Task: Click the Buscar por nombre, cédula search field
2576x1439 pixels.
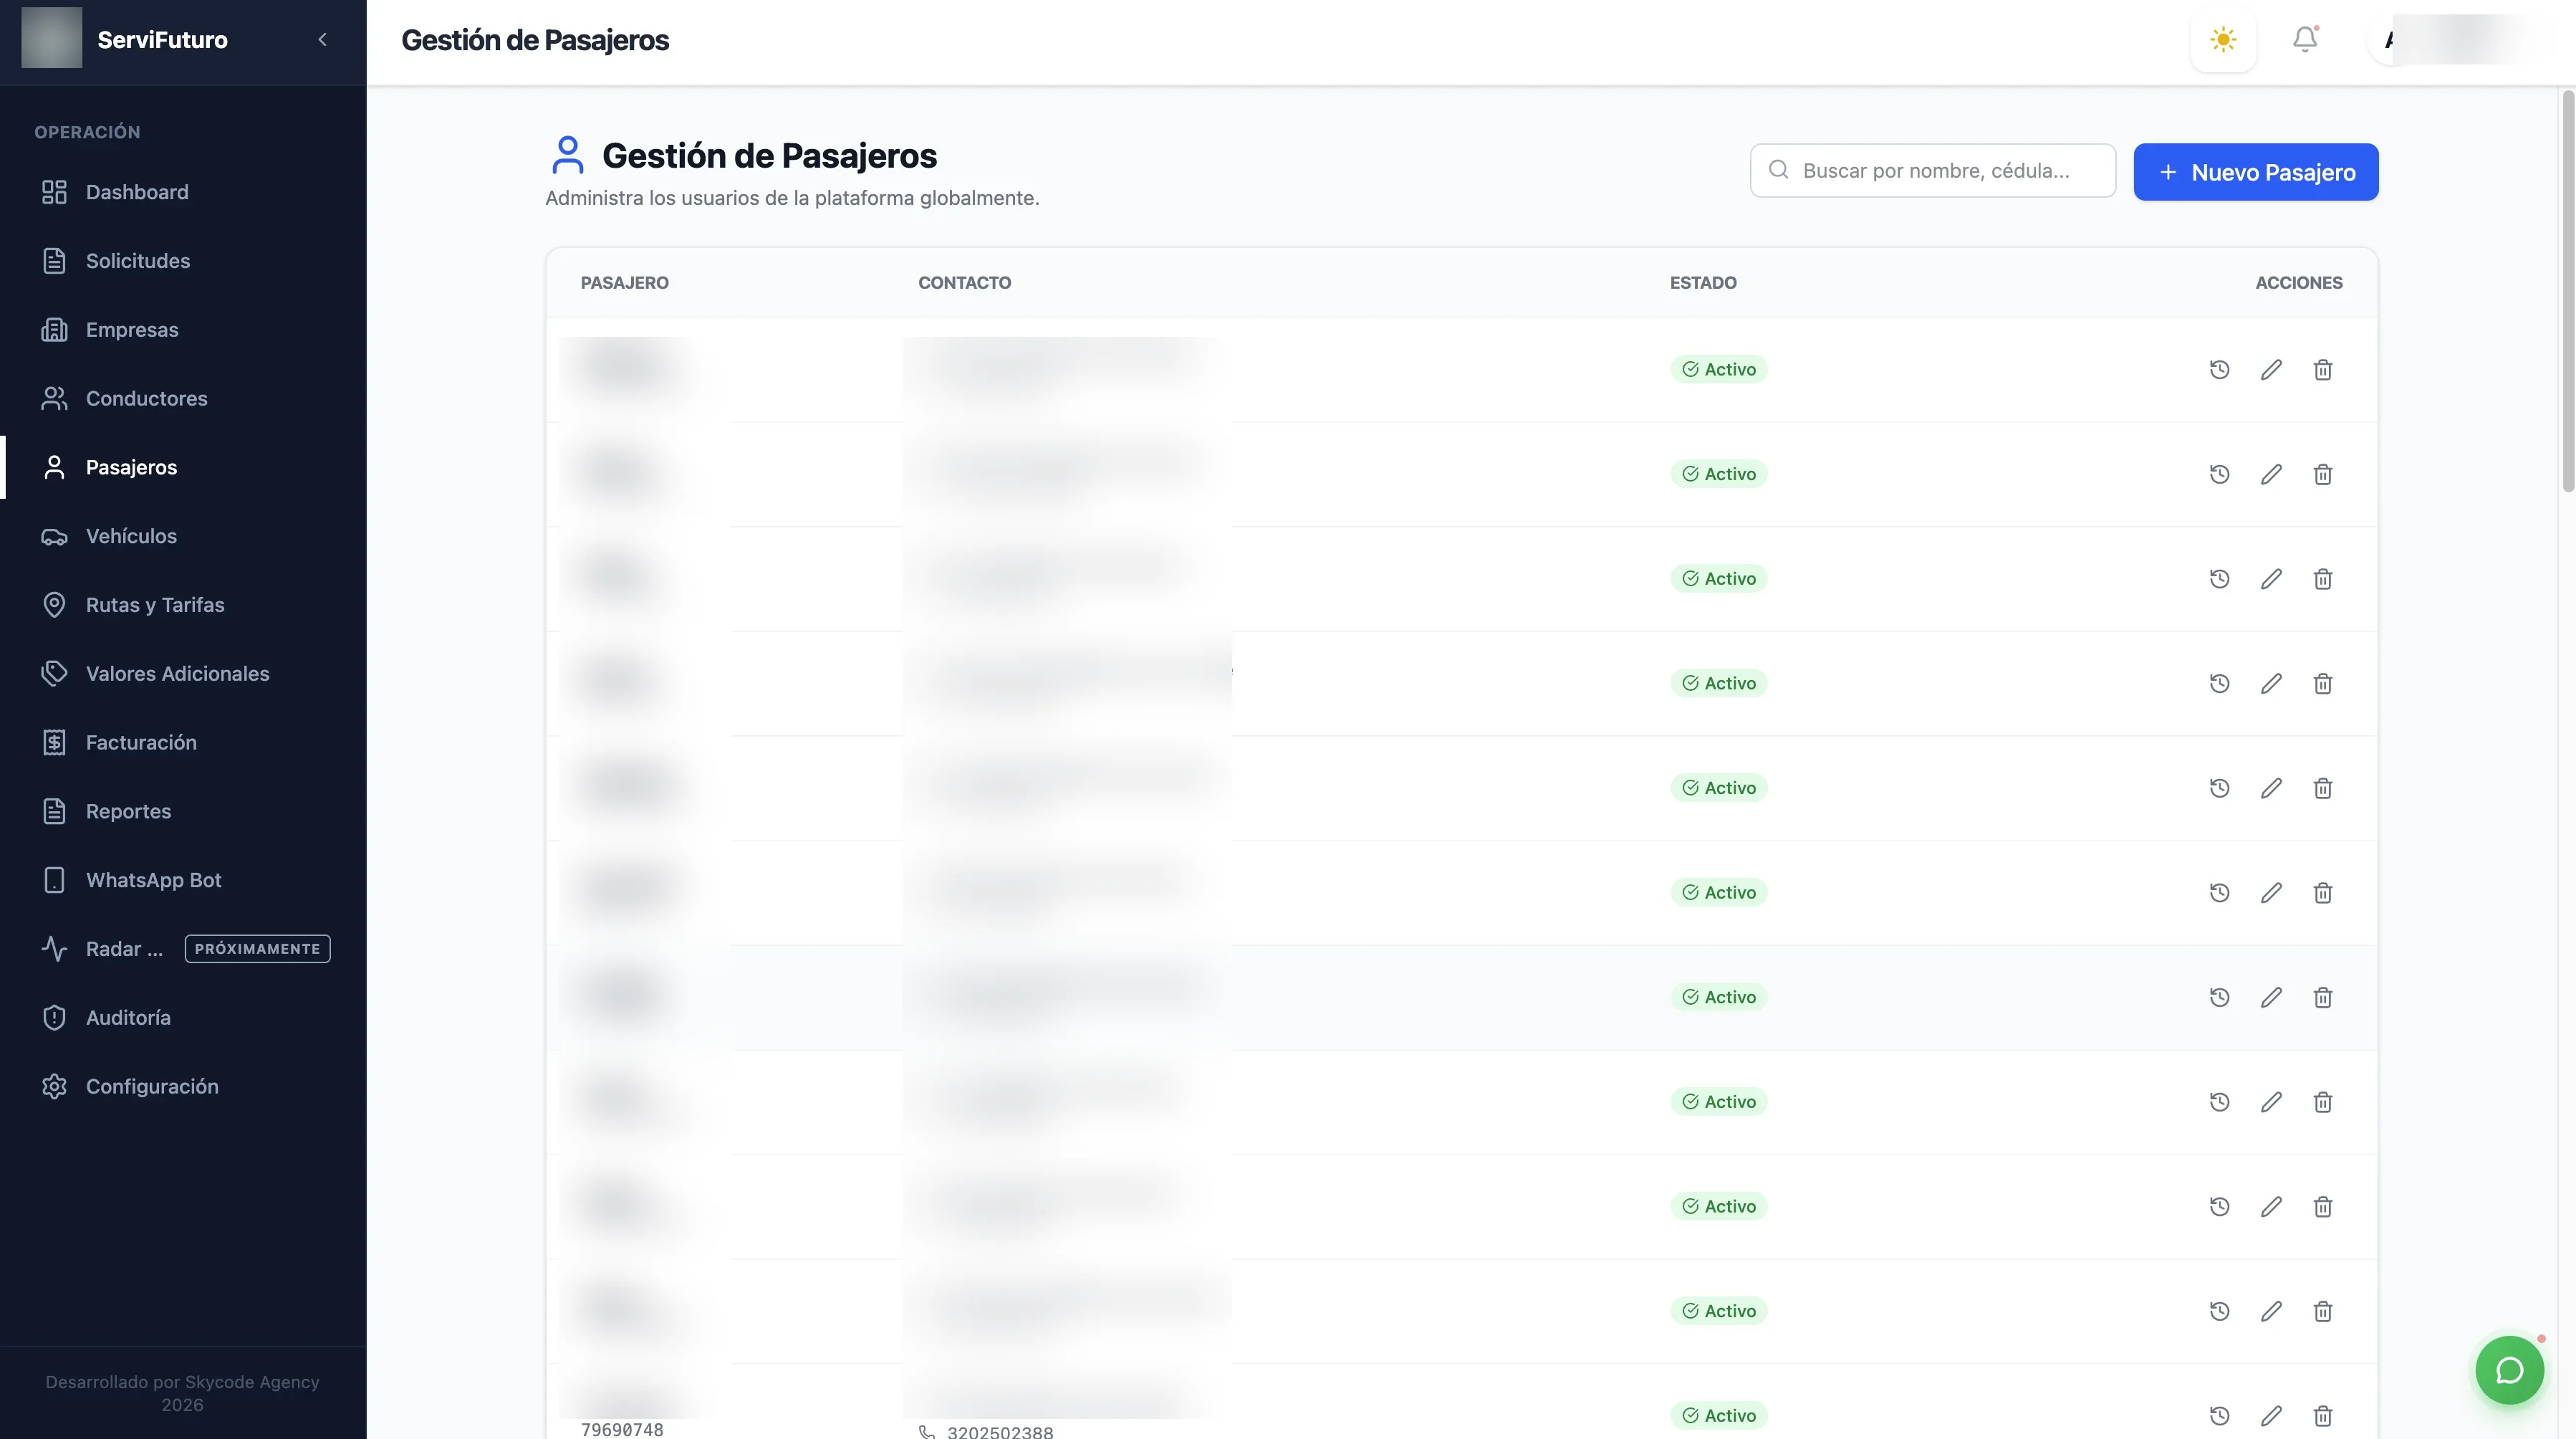Action: pos(1933,171)
